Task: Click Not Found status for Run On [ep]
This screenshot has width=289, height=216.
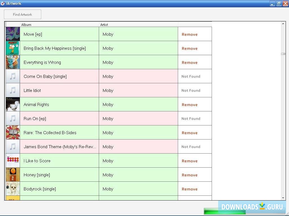Action: click(x=191, y=119)
